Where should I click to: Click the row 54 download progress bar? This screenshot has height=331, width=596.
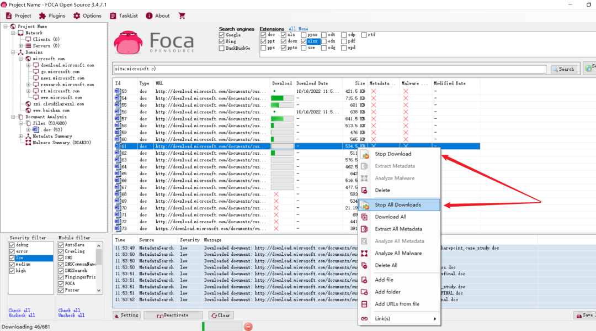coord(282,98)
